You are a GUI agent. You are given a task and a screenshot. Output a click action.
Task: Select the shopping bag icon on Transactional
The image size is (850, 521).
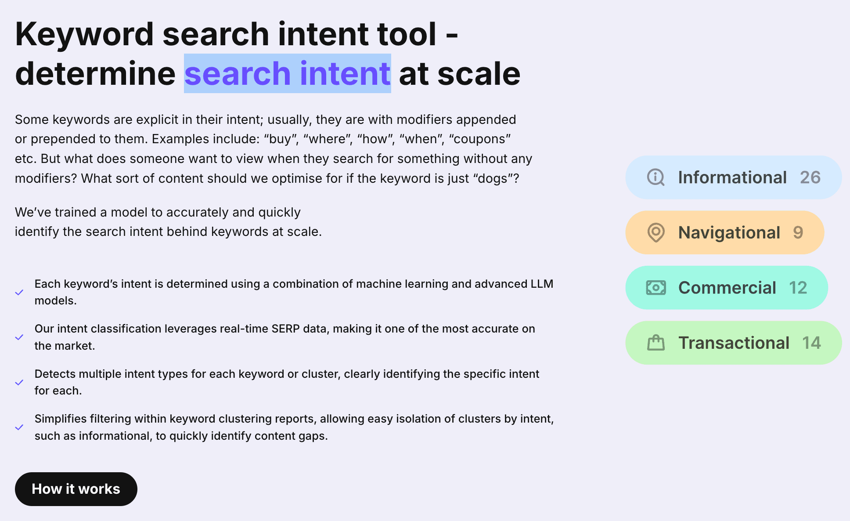point(657,343)
